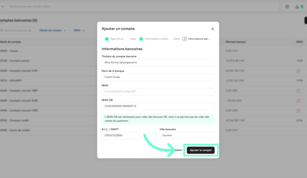This screenshot has height=178, width=307.
Task: Select the Compte crédit row
Action: coord(154,120)
